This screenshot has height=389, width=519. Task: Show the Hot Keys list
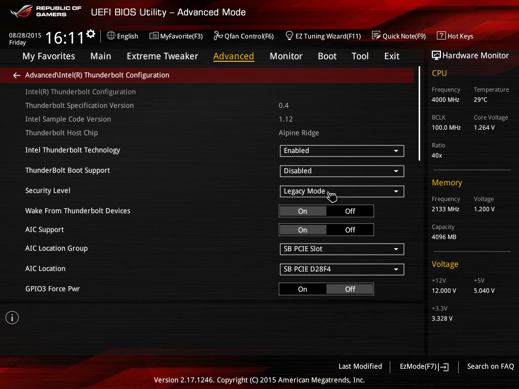pos(455,36)
